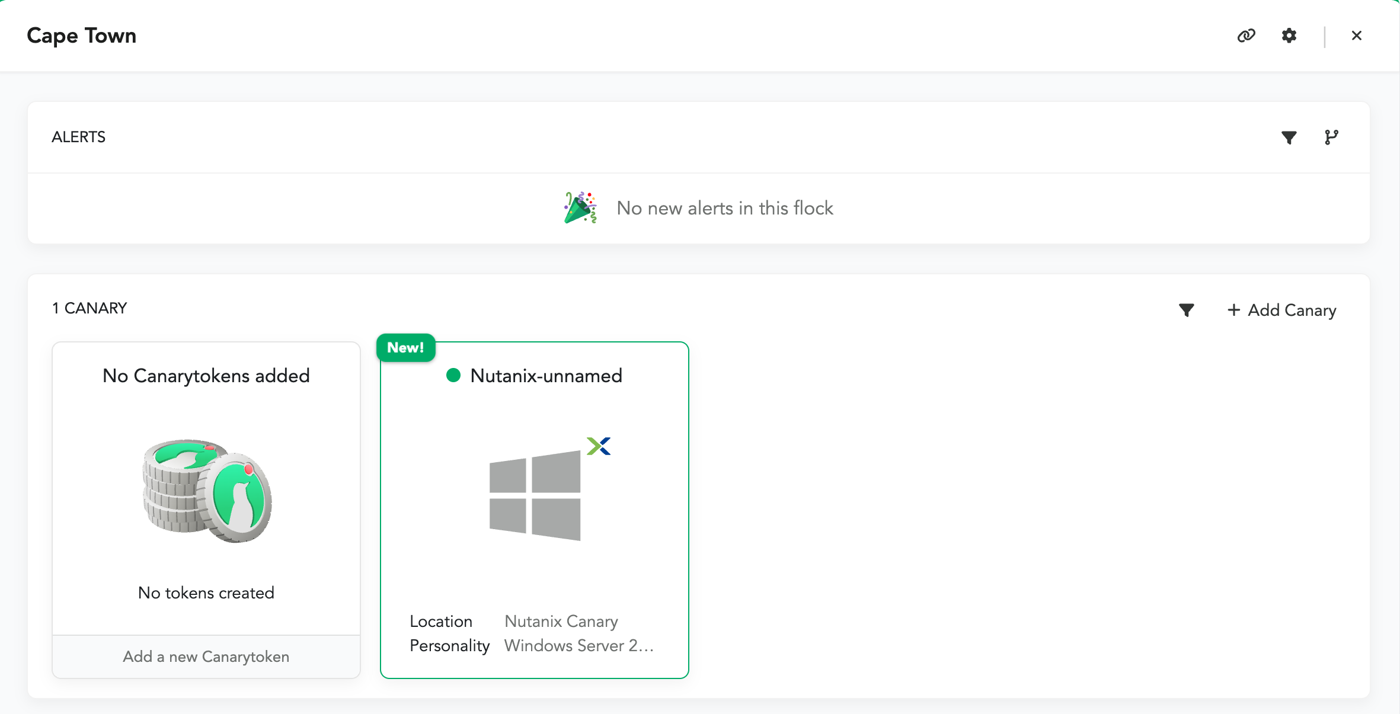Click the Nutanix X logo icon
This screenshot has height=714, width=1400.
click(x=598, y=446)
